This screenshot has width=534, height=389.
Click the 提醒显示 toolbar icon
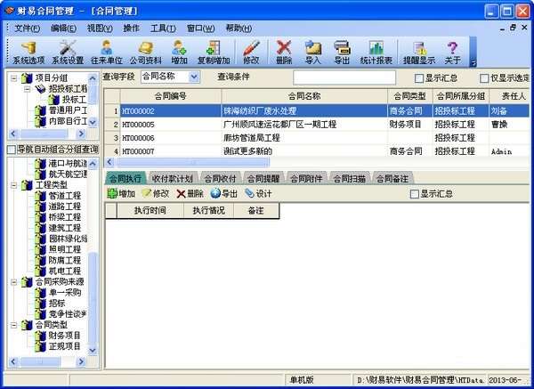tap(419, 53)
